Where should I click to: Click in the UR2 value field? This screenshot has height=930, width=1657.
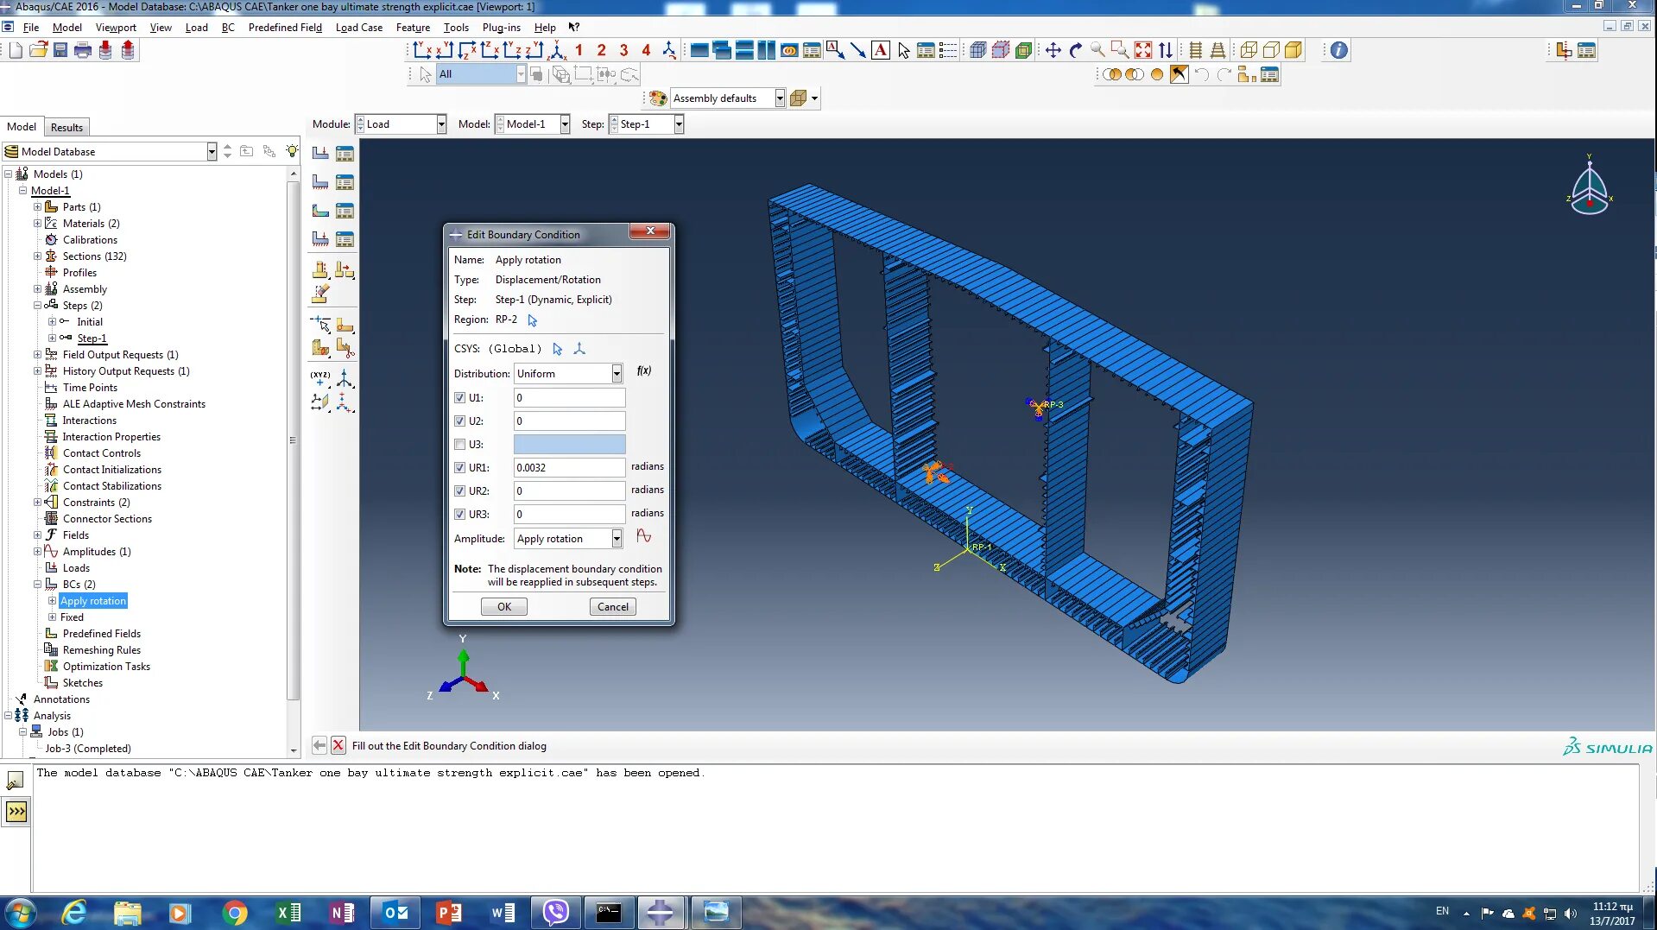(x=568, y=490)
